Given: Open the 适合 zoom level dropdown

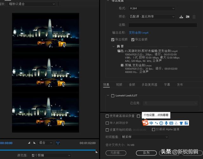Looking at the screenshot, I should (45, 143).
